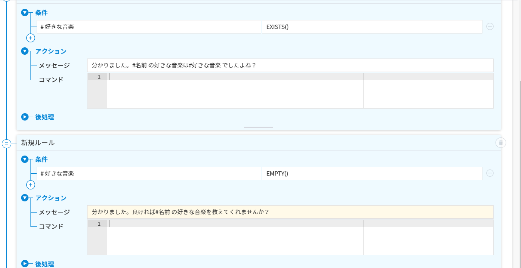Expand 後処理 section in the upper rule
The height and width of the screenshot is (268, 521).
tap(25, 117)
